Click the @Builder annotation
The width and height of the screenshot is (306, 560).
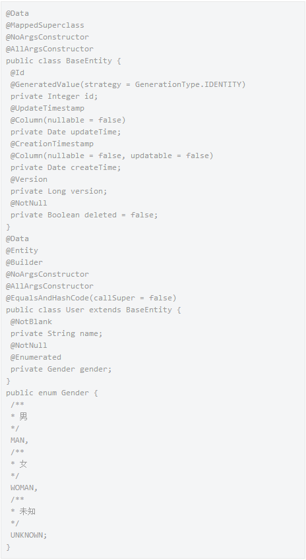[24, 262]
